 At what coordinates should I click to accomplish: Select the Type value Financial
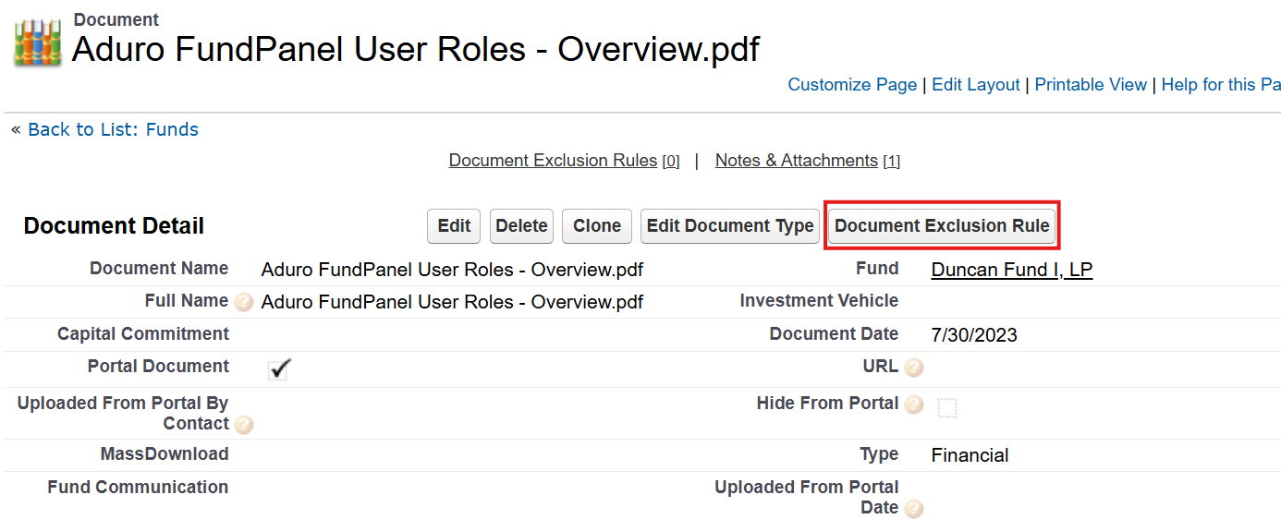pyautogui.click(x=970, y=455)
